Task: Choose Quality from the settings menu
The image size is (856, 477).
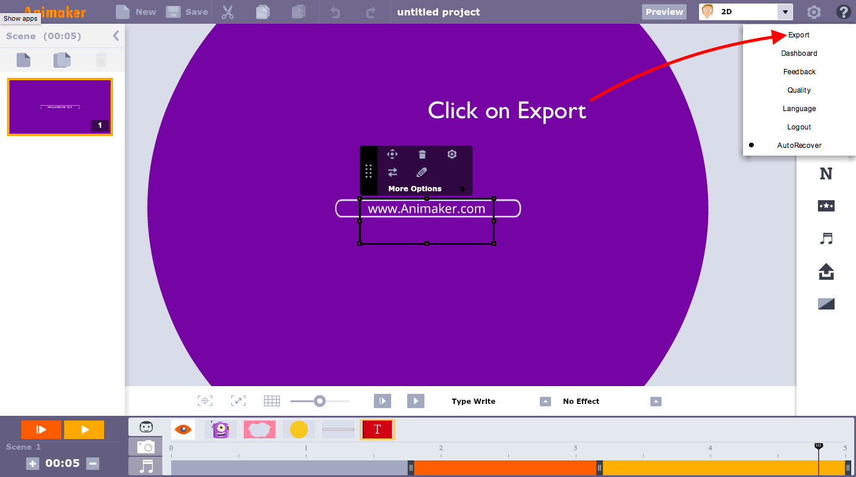Action: click(x=799, y=90)
